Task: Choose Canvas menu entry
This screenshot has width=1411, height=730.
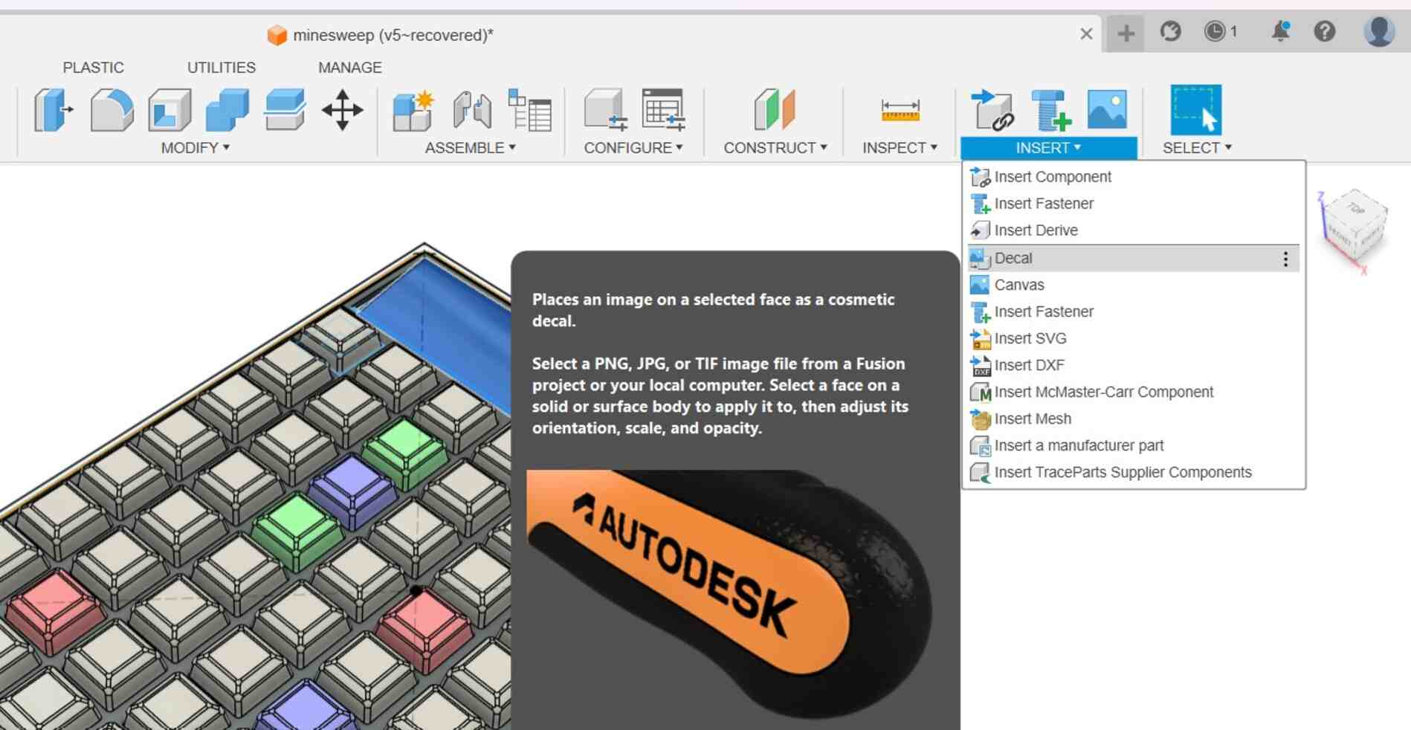Action: coord(1133,285)
